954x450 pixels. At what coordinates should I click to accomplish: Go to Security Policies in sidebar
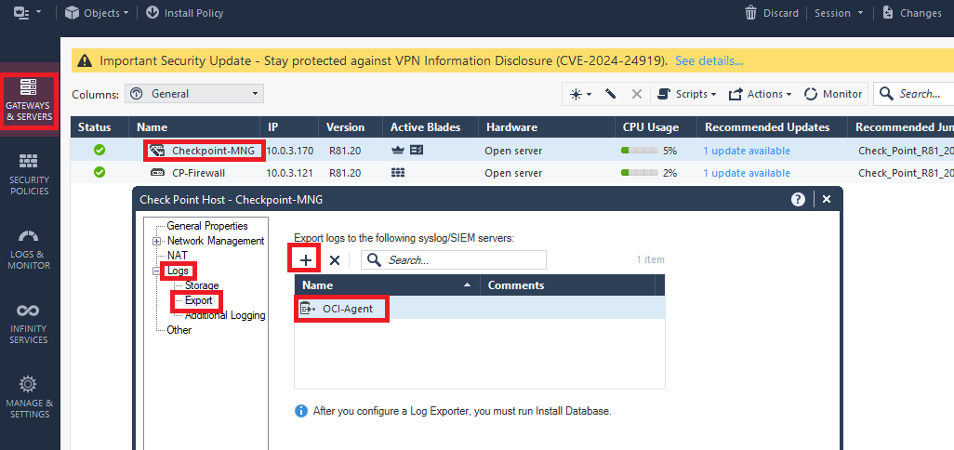[29, 174]
